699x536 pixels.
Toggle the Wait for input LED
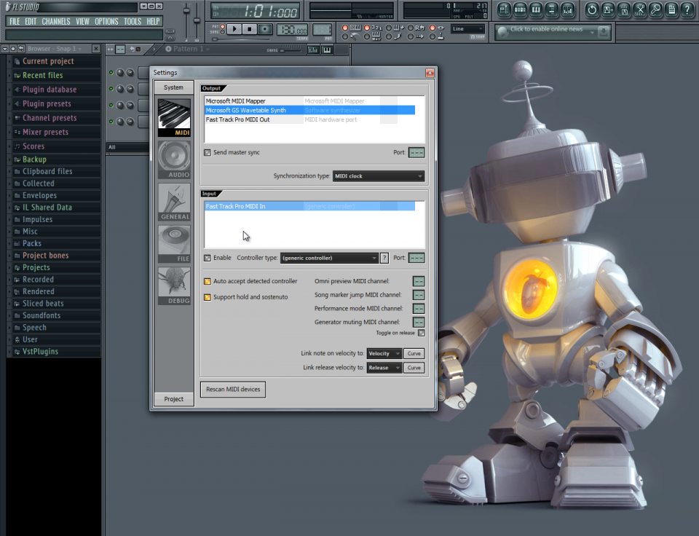click(367, 37)
